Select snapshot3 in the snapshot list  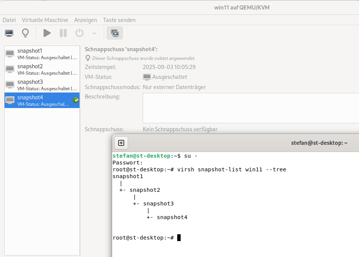42,85
